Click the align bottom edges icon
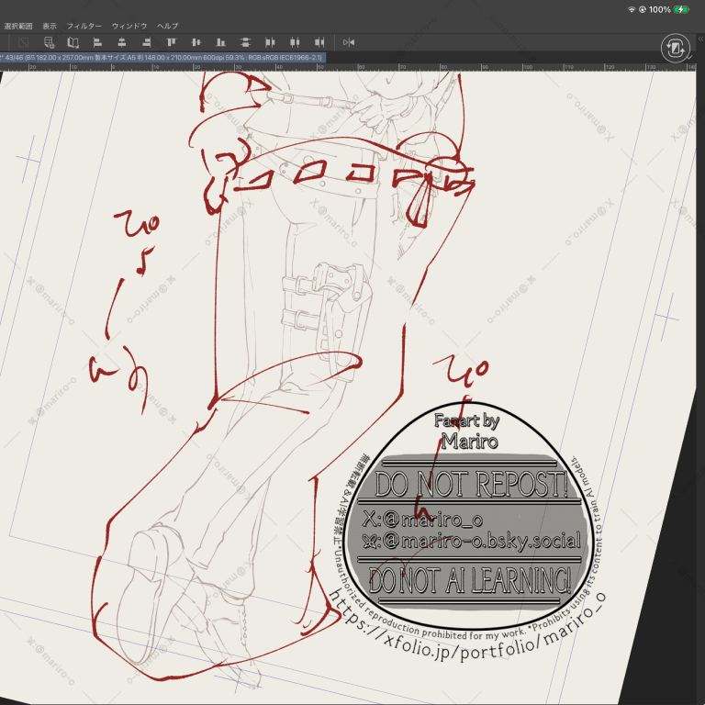This screenshot has width=705, height=705. pos(220,42)
